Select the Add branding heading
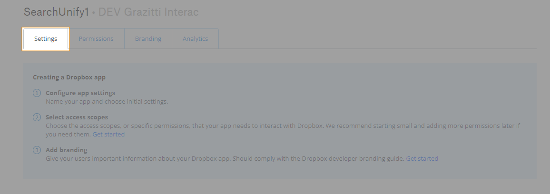550x194 pixels. point(66,150)
